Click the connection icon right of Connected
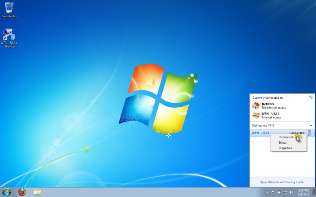 [x=310, y=133]
